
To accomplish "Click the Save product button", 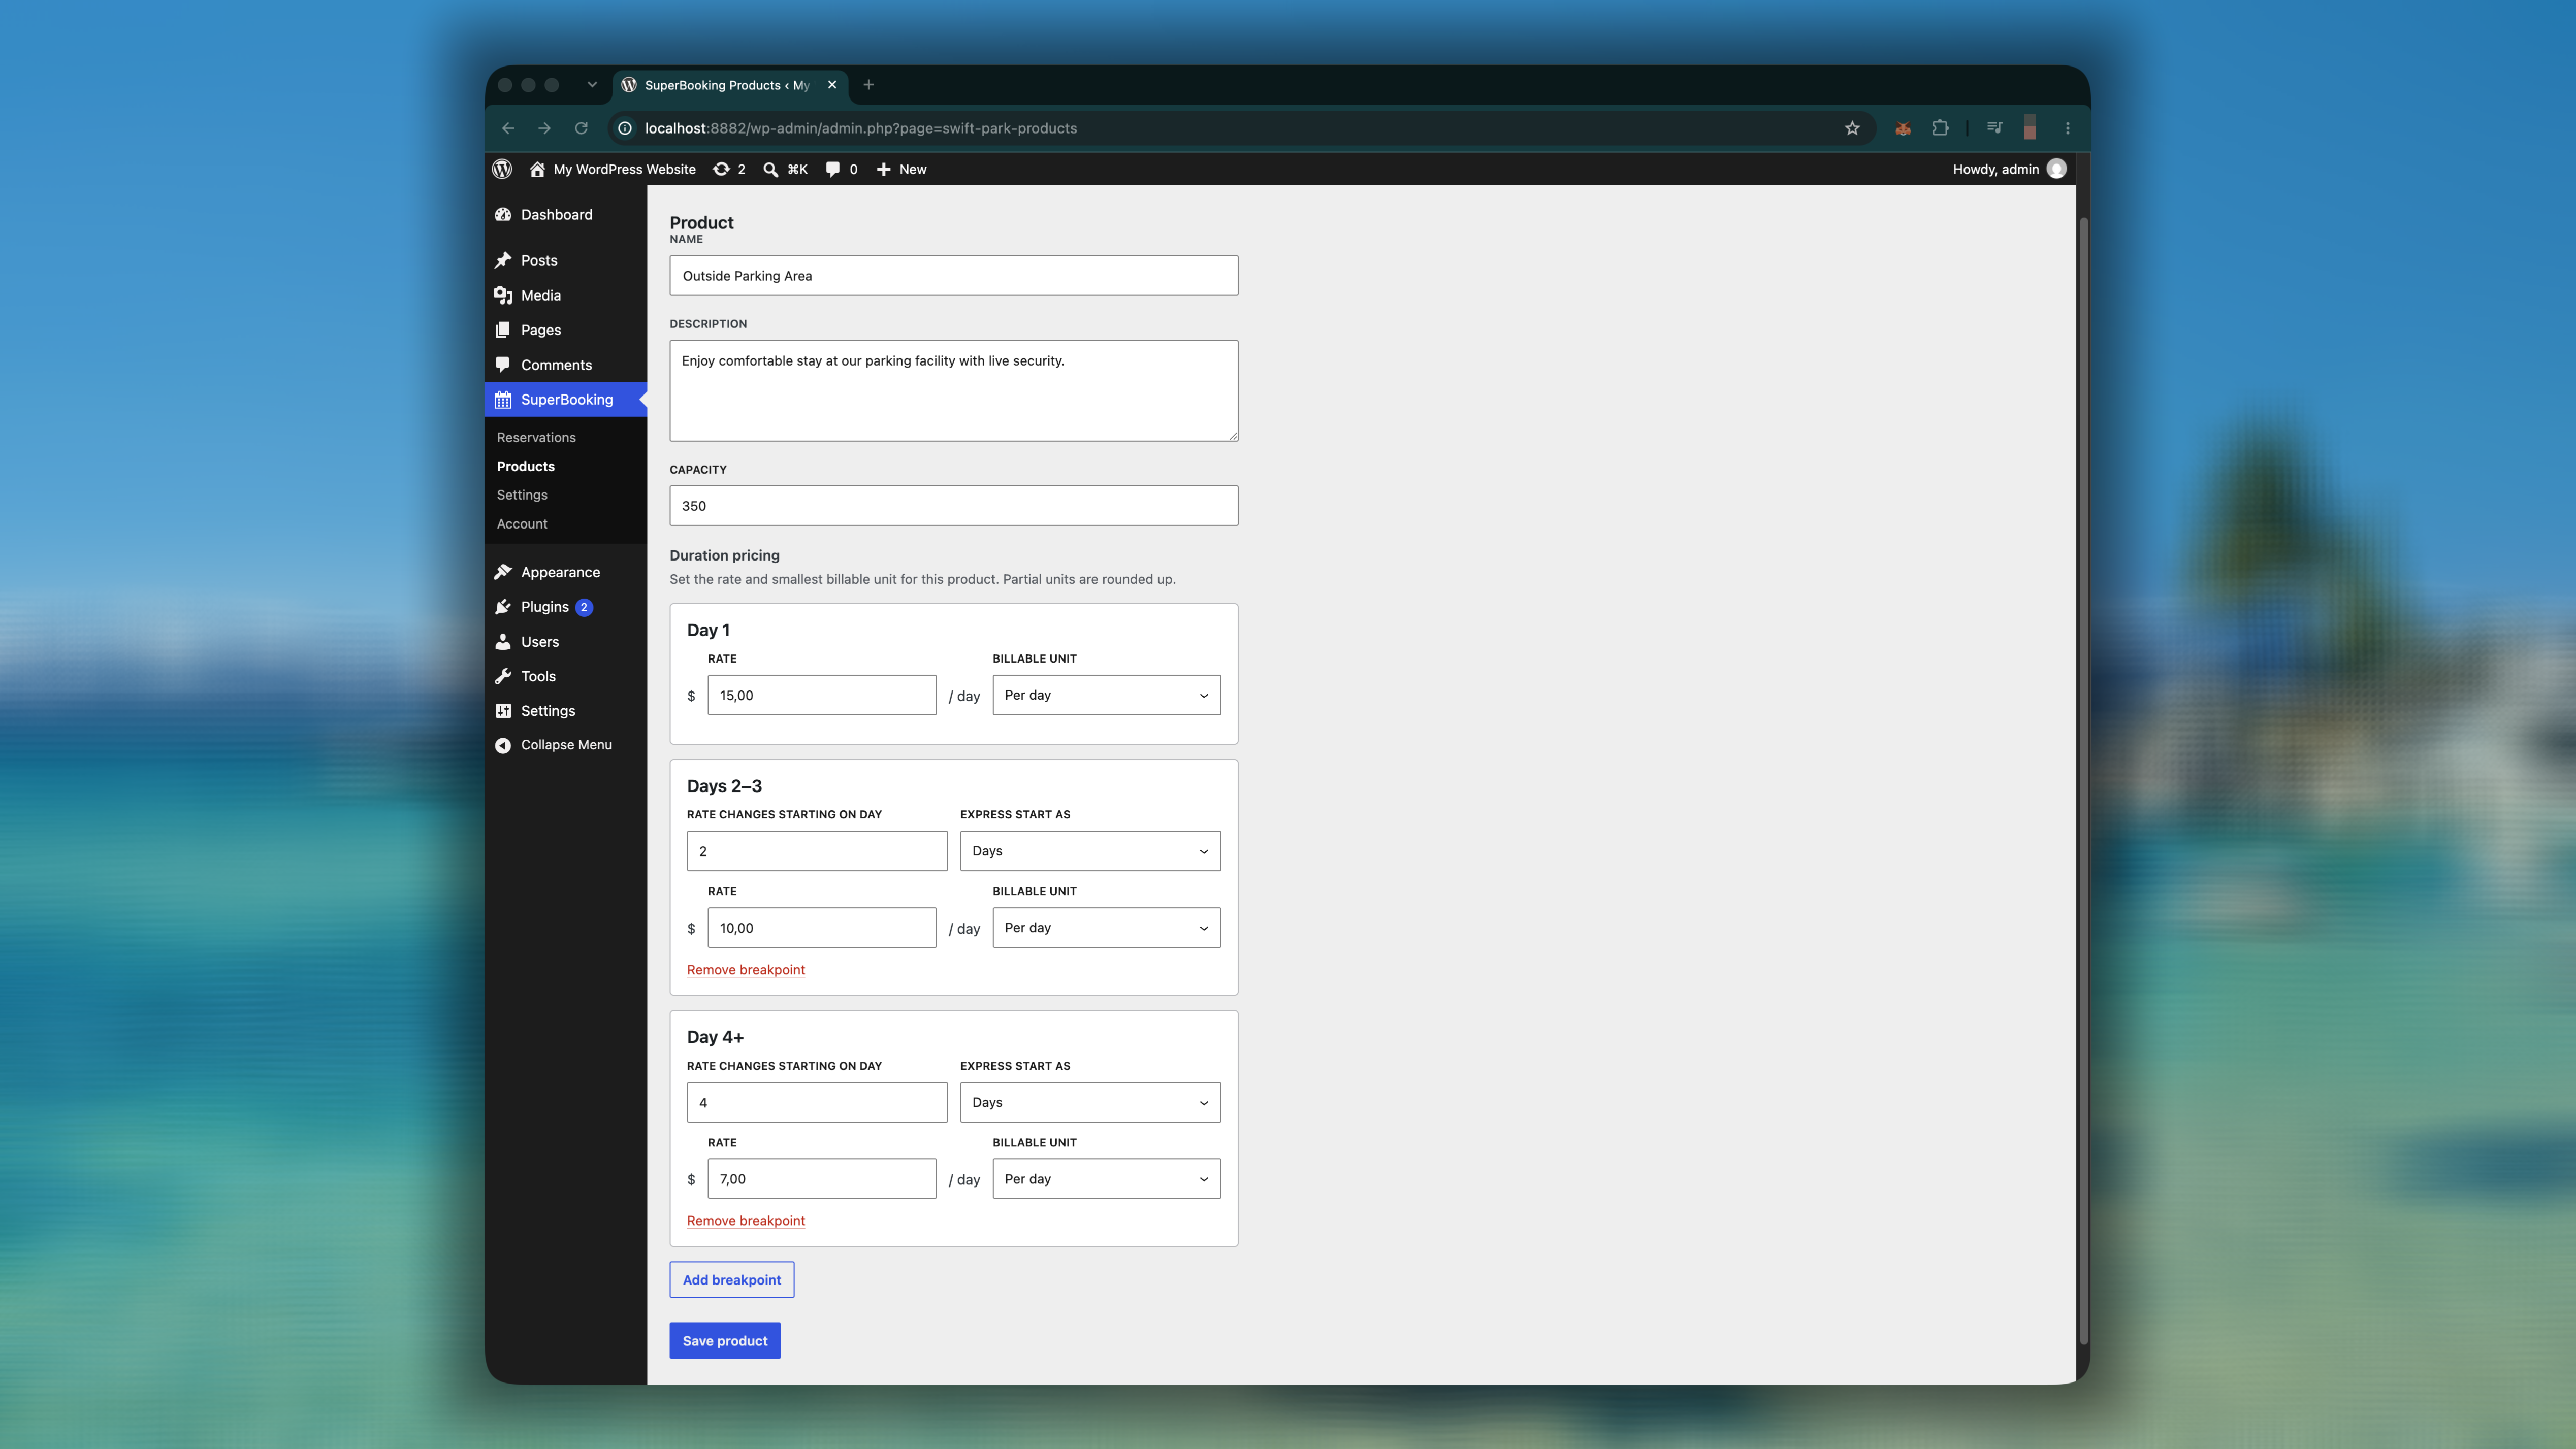I will (725, 1341).
